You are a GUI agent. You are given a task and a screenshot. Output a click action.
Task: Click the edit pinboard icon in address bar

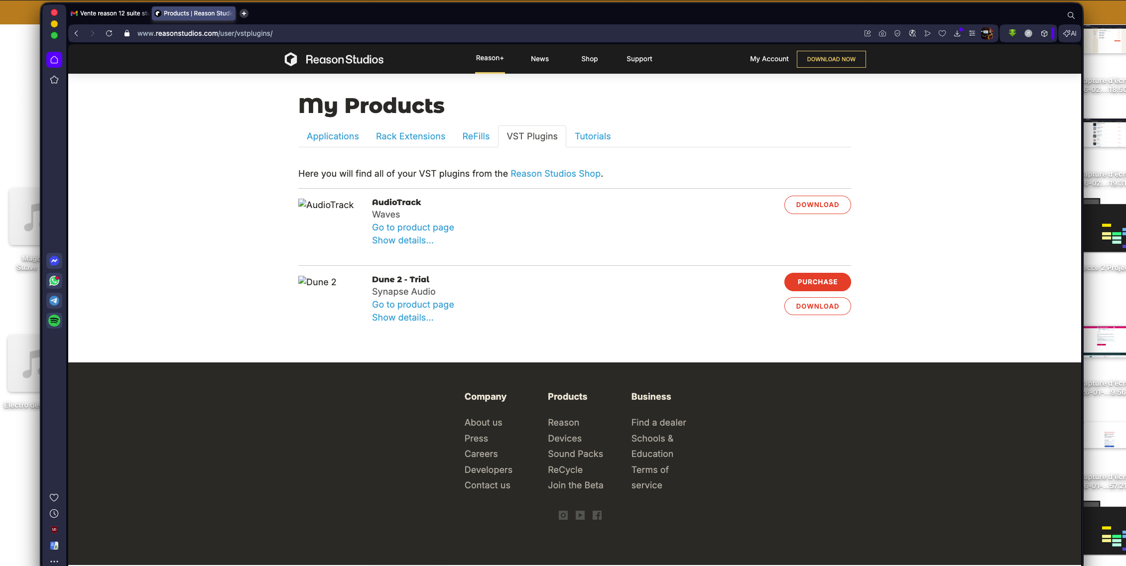pyautogui.click(x=868, y=33)
